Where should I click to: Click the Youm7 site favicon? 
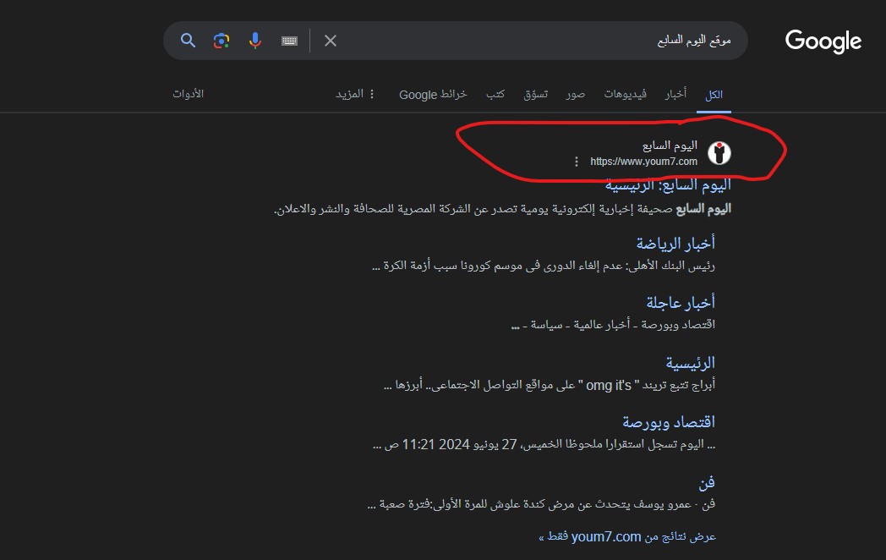tap(719, 153)
